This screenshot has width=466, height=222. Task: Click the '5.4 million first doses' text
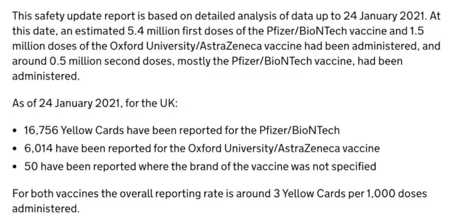164,31
